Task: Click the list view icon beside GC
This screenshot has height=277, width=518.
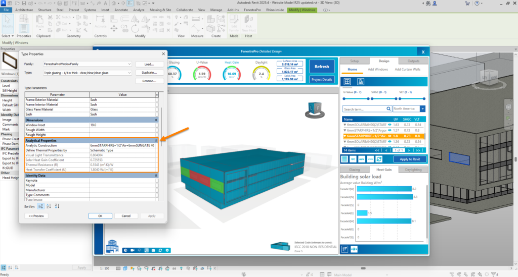Action: 344,159
